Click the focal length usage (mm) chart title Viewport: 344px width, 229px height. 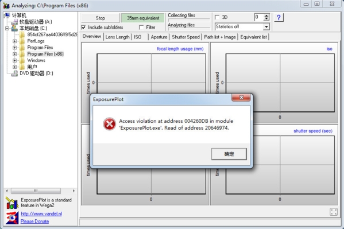click(x=180, y=49)
